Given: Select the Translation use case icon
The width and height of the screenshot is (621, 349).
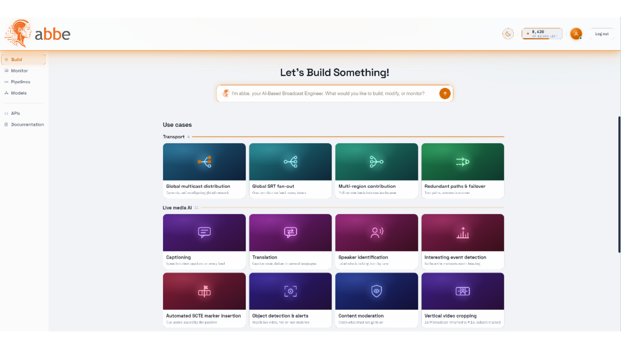Looking at the screenshot, I should [x=290, y=233].
